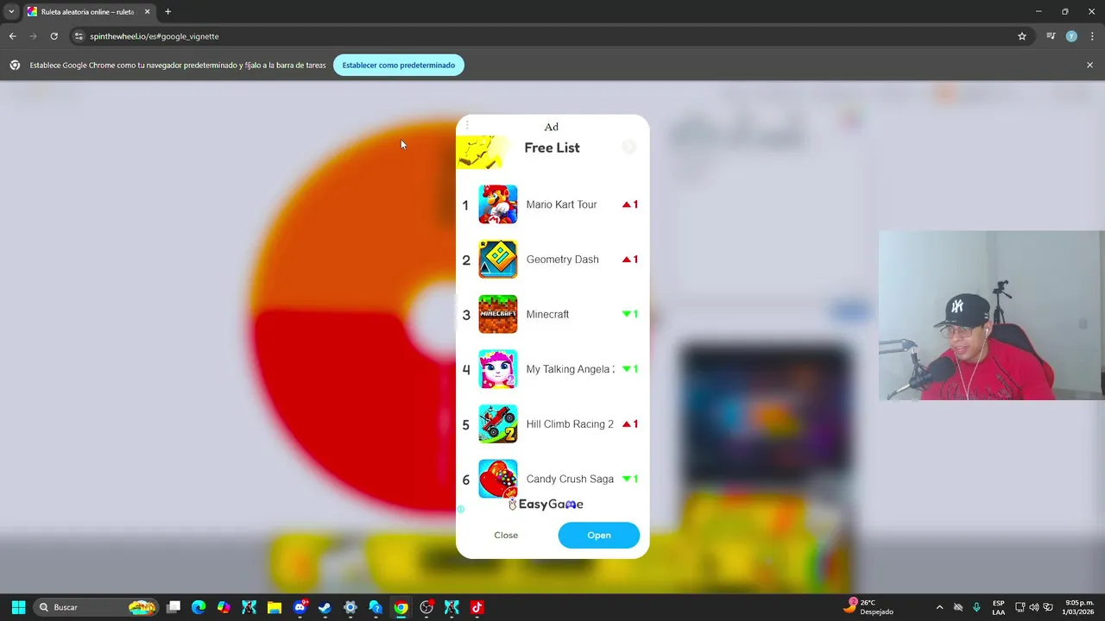Screen dimensions: 1105x621
Task: Open OBS Studio from the taskbar
Action: point(426,607)
